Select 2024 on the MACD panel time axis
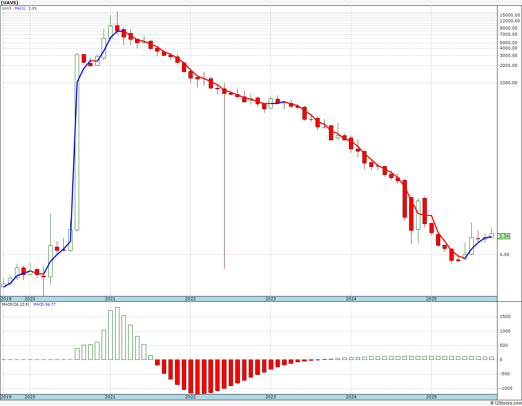The image size is (522, 406). pos(351,397)
